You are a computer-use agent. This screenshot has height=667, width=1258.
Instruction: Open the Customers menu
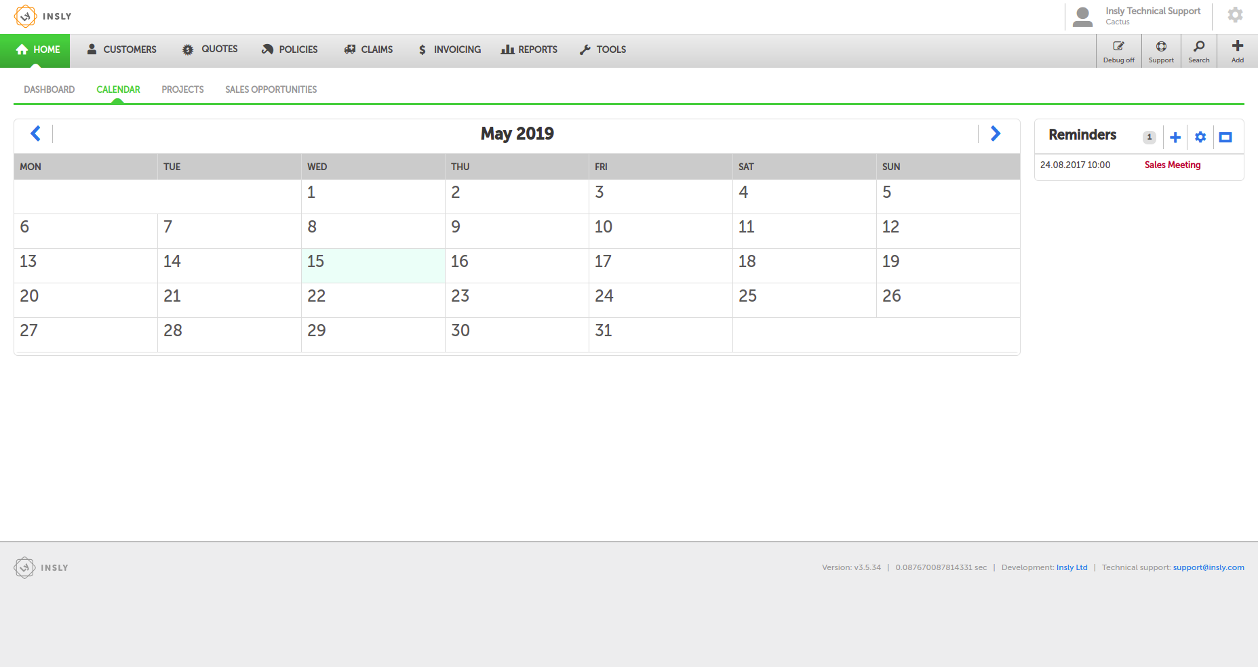click(x=121, y=49)
